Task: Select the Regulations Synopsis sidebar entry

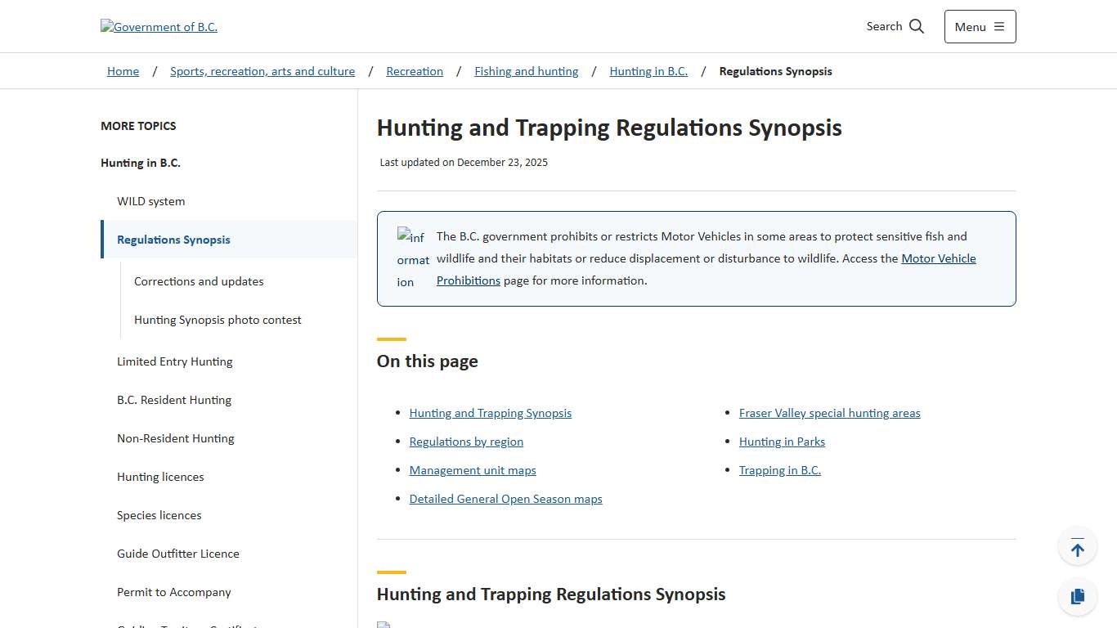Action: point(173,239)
